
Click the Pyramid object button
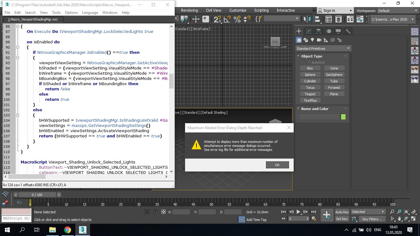pyautogui.click(x=334, y=88)
